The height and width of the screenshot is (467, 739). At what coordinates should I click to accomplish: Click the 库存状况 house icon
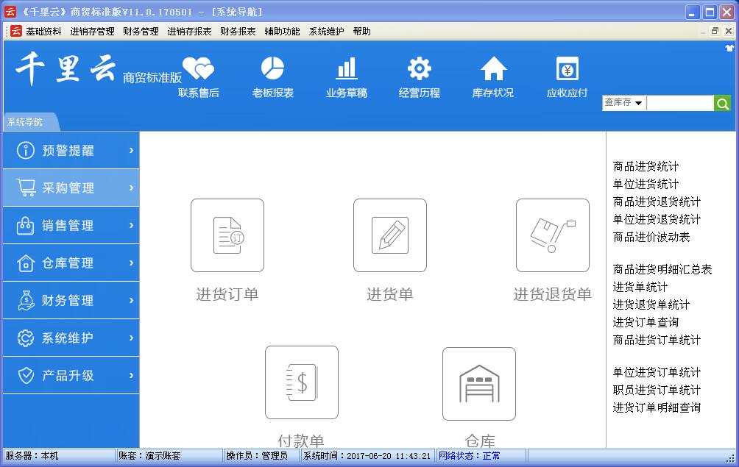(493, 69)
